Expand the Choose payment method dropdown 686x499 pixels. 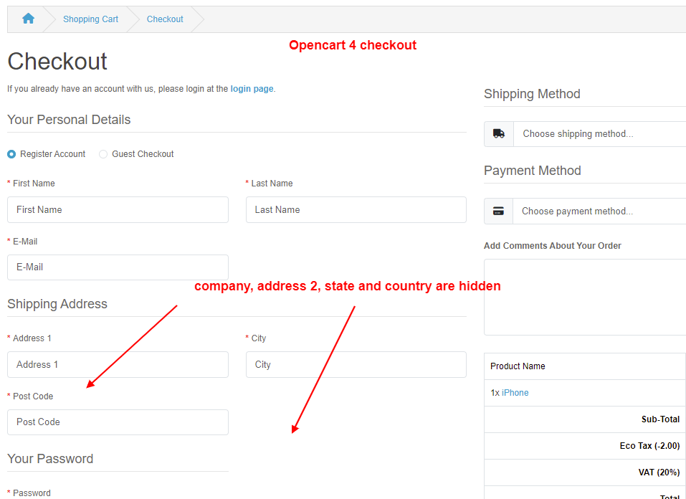[599, 211]
